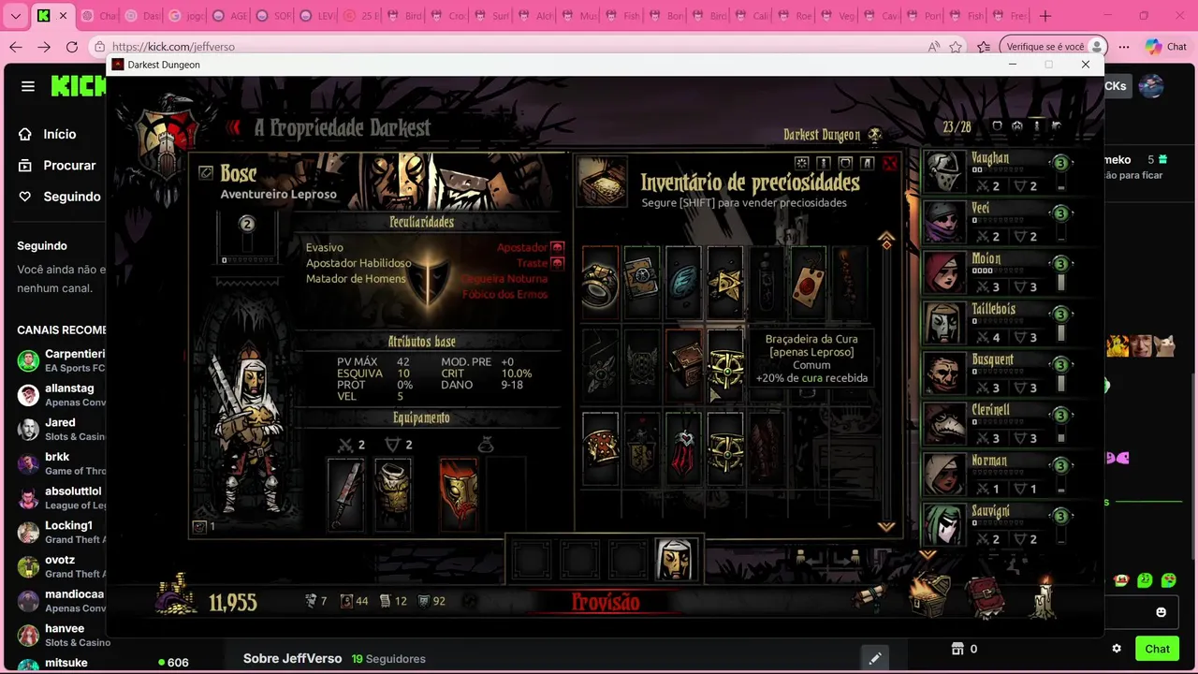The width and height of the screenshot is (1198, 674).
Task: Click the second roster sort icon beside 23/28
Action: 1017,126
